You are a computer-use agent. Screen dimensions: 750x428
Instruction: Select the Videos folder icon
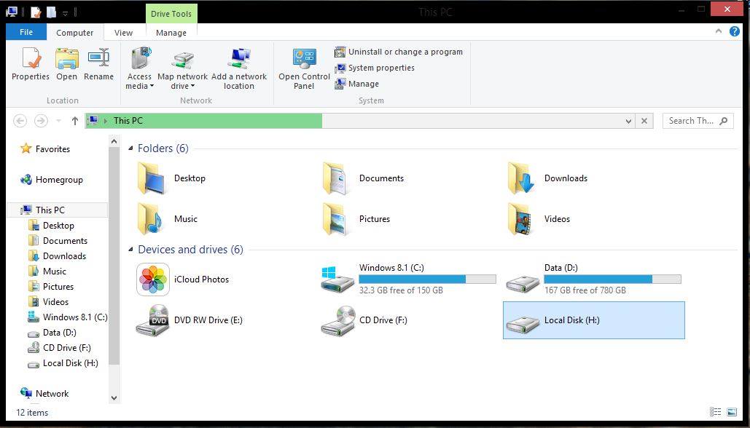point(521,219)
